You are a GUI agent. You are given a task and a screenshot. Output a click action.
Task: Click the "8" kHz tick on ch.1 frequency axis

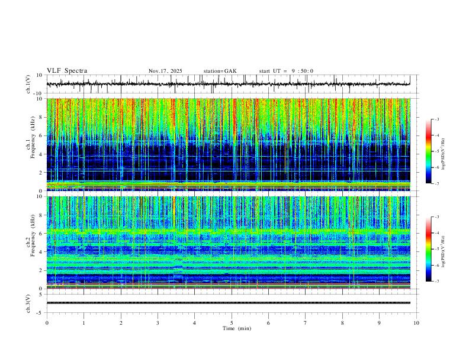pyautogui.click(x=41, y=117)
